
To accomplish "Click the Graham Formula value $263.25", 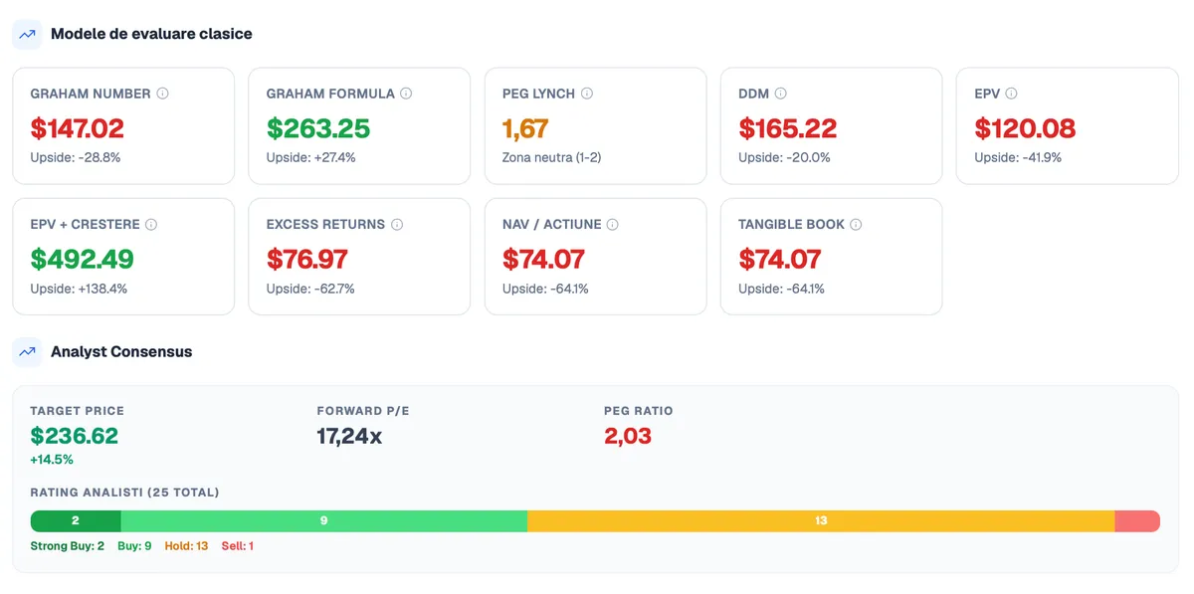I will tap(318, 128).
